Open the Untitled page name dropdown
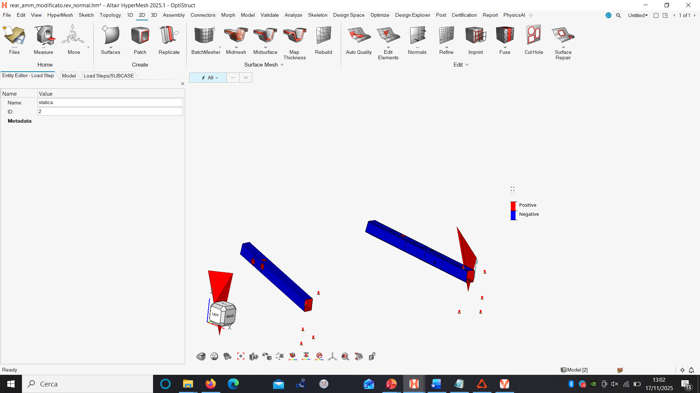Screen dimensions: 700x393 [638, 15]
